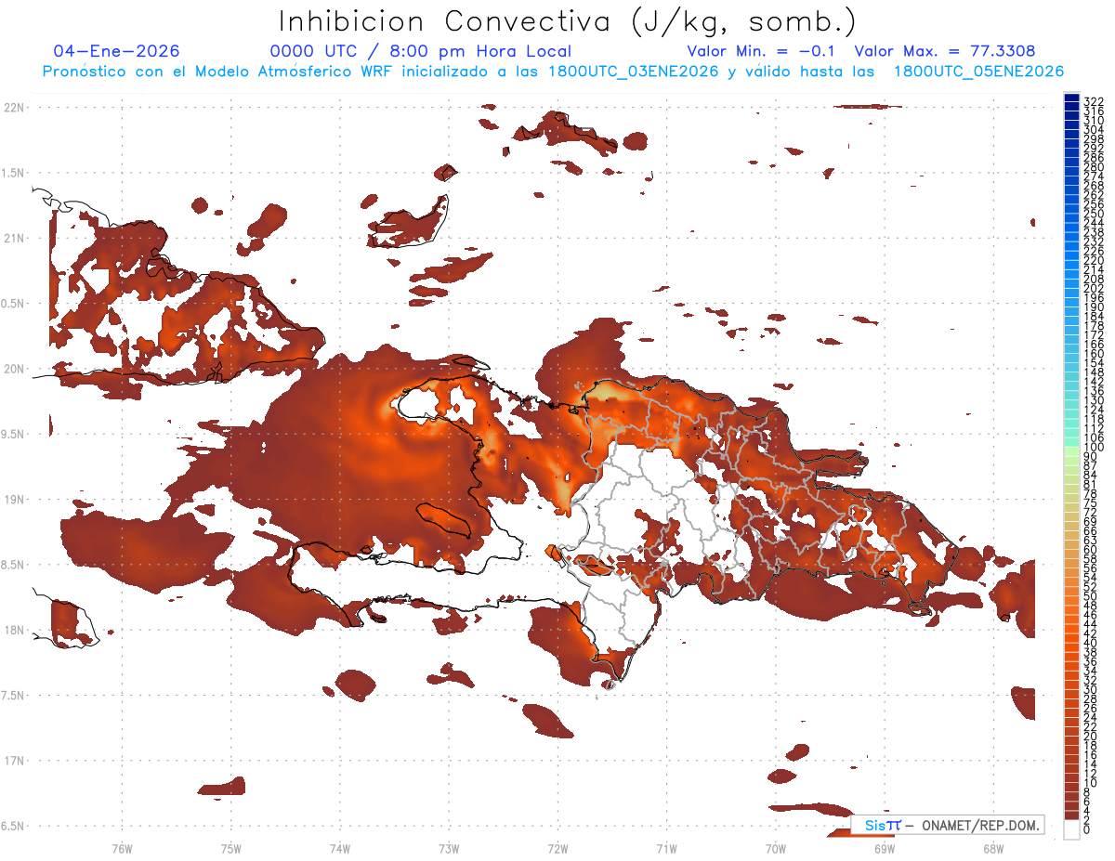Click the '20N' latitude label

pyautogui.click(x=13, y=369)
